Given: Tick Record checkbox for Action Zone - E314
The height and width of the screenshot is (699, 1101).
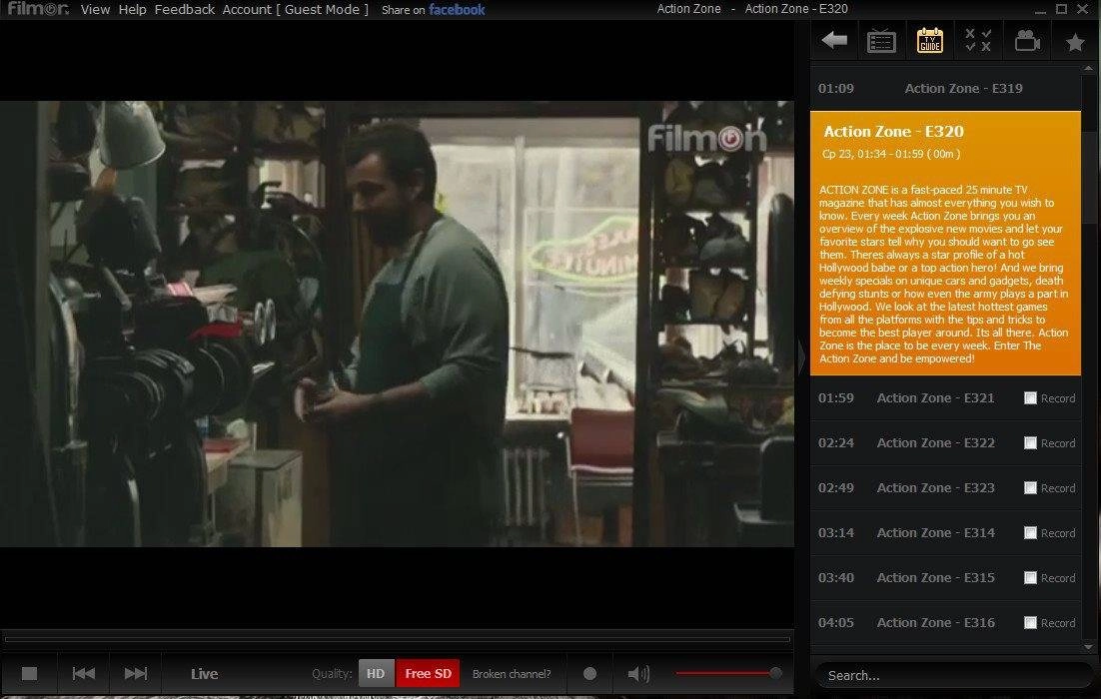Looking at the screenshot, I should tap(1030, 532).
